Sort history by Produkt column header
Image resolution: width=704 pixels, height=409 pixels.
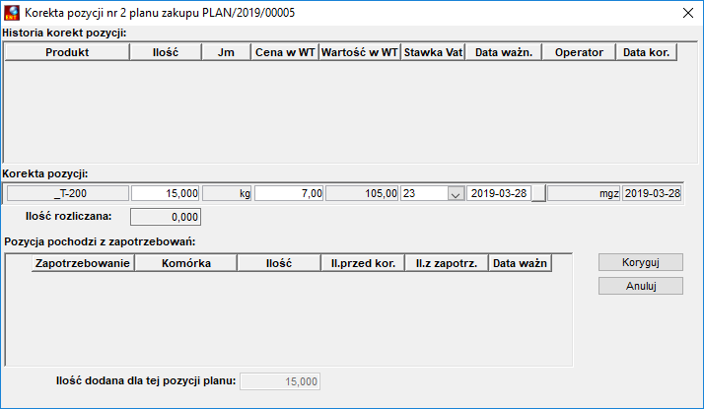pyautogui.click(x=67, y=52)
